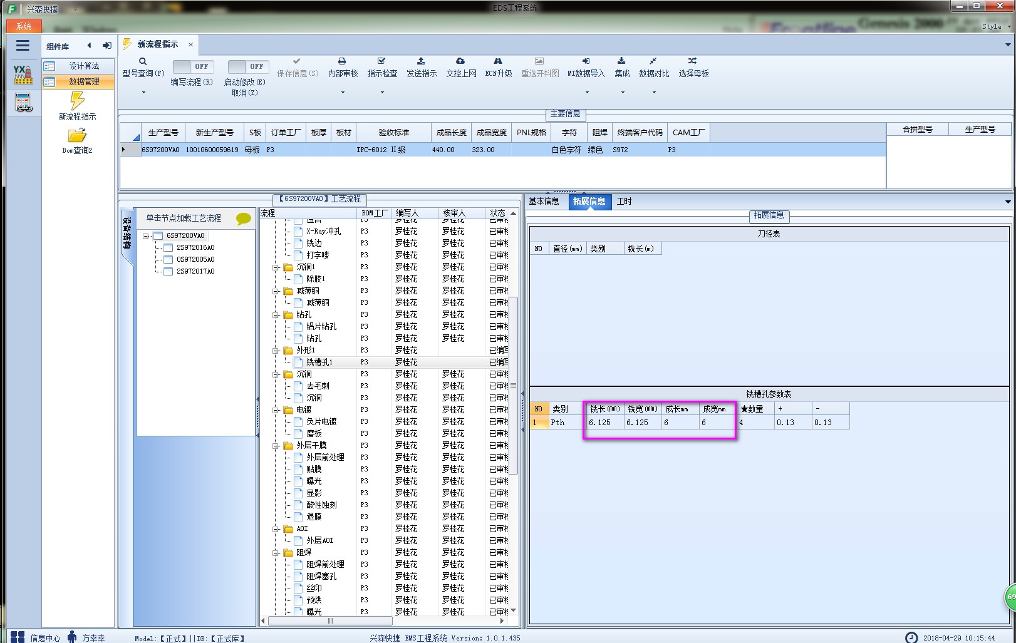Click the pin icon in 组件库 header

pyautogui.click(x=106, y=46)
